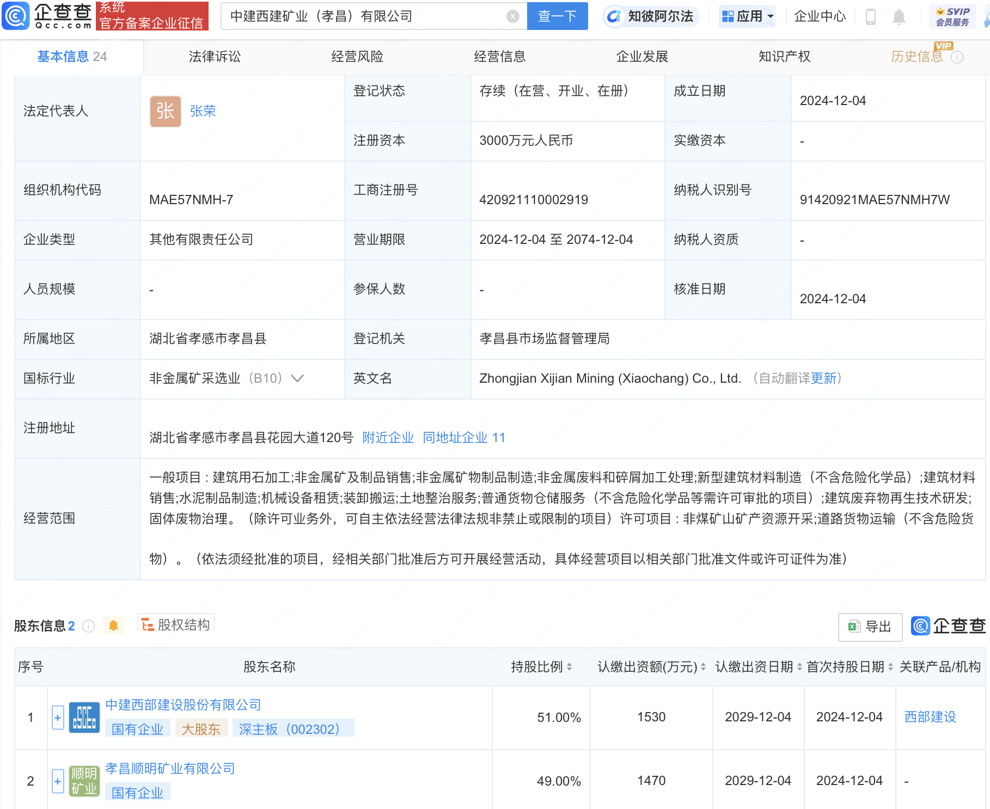Open 附近企业 link
The height and width of the screenshot is (809, 990).
click(388, 438)
